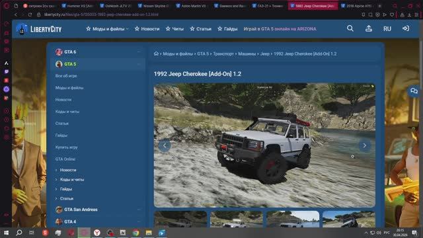Image resolution: width=423 pixels, height=238 pixels.
Task: Click the Windows taskbar search icon
Action: (x=19, y=233)
